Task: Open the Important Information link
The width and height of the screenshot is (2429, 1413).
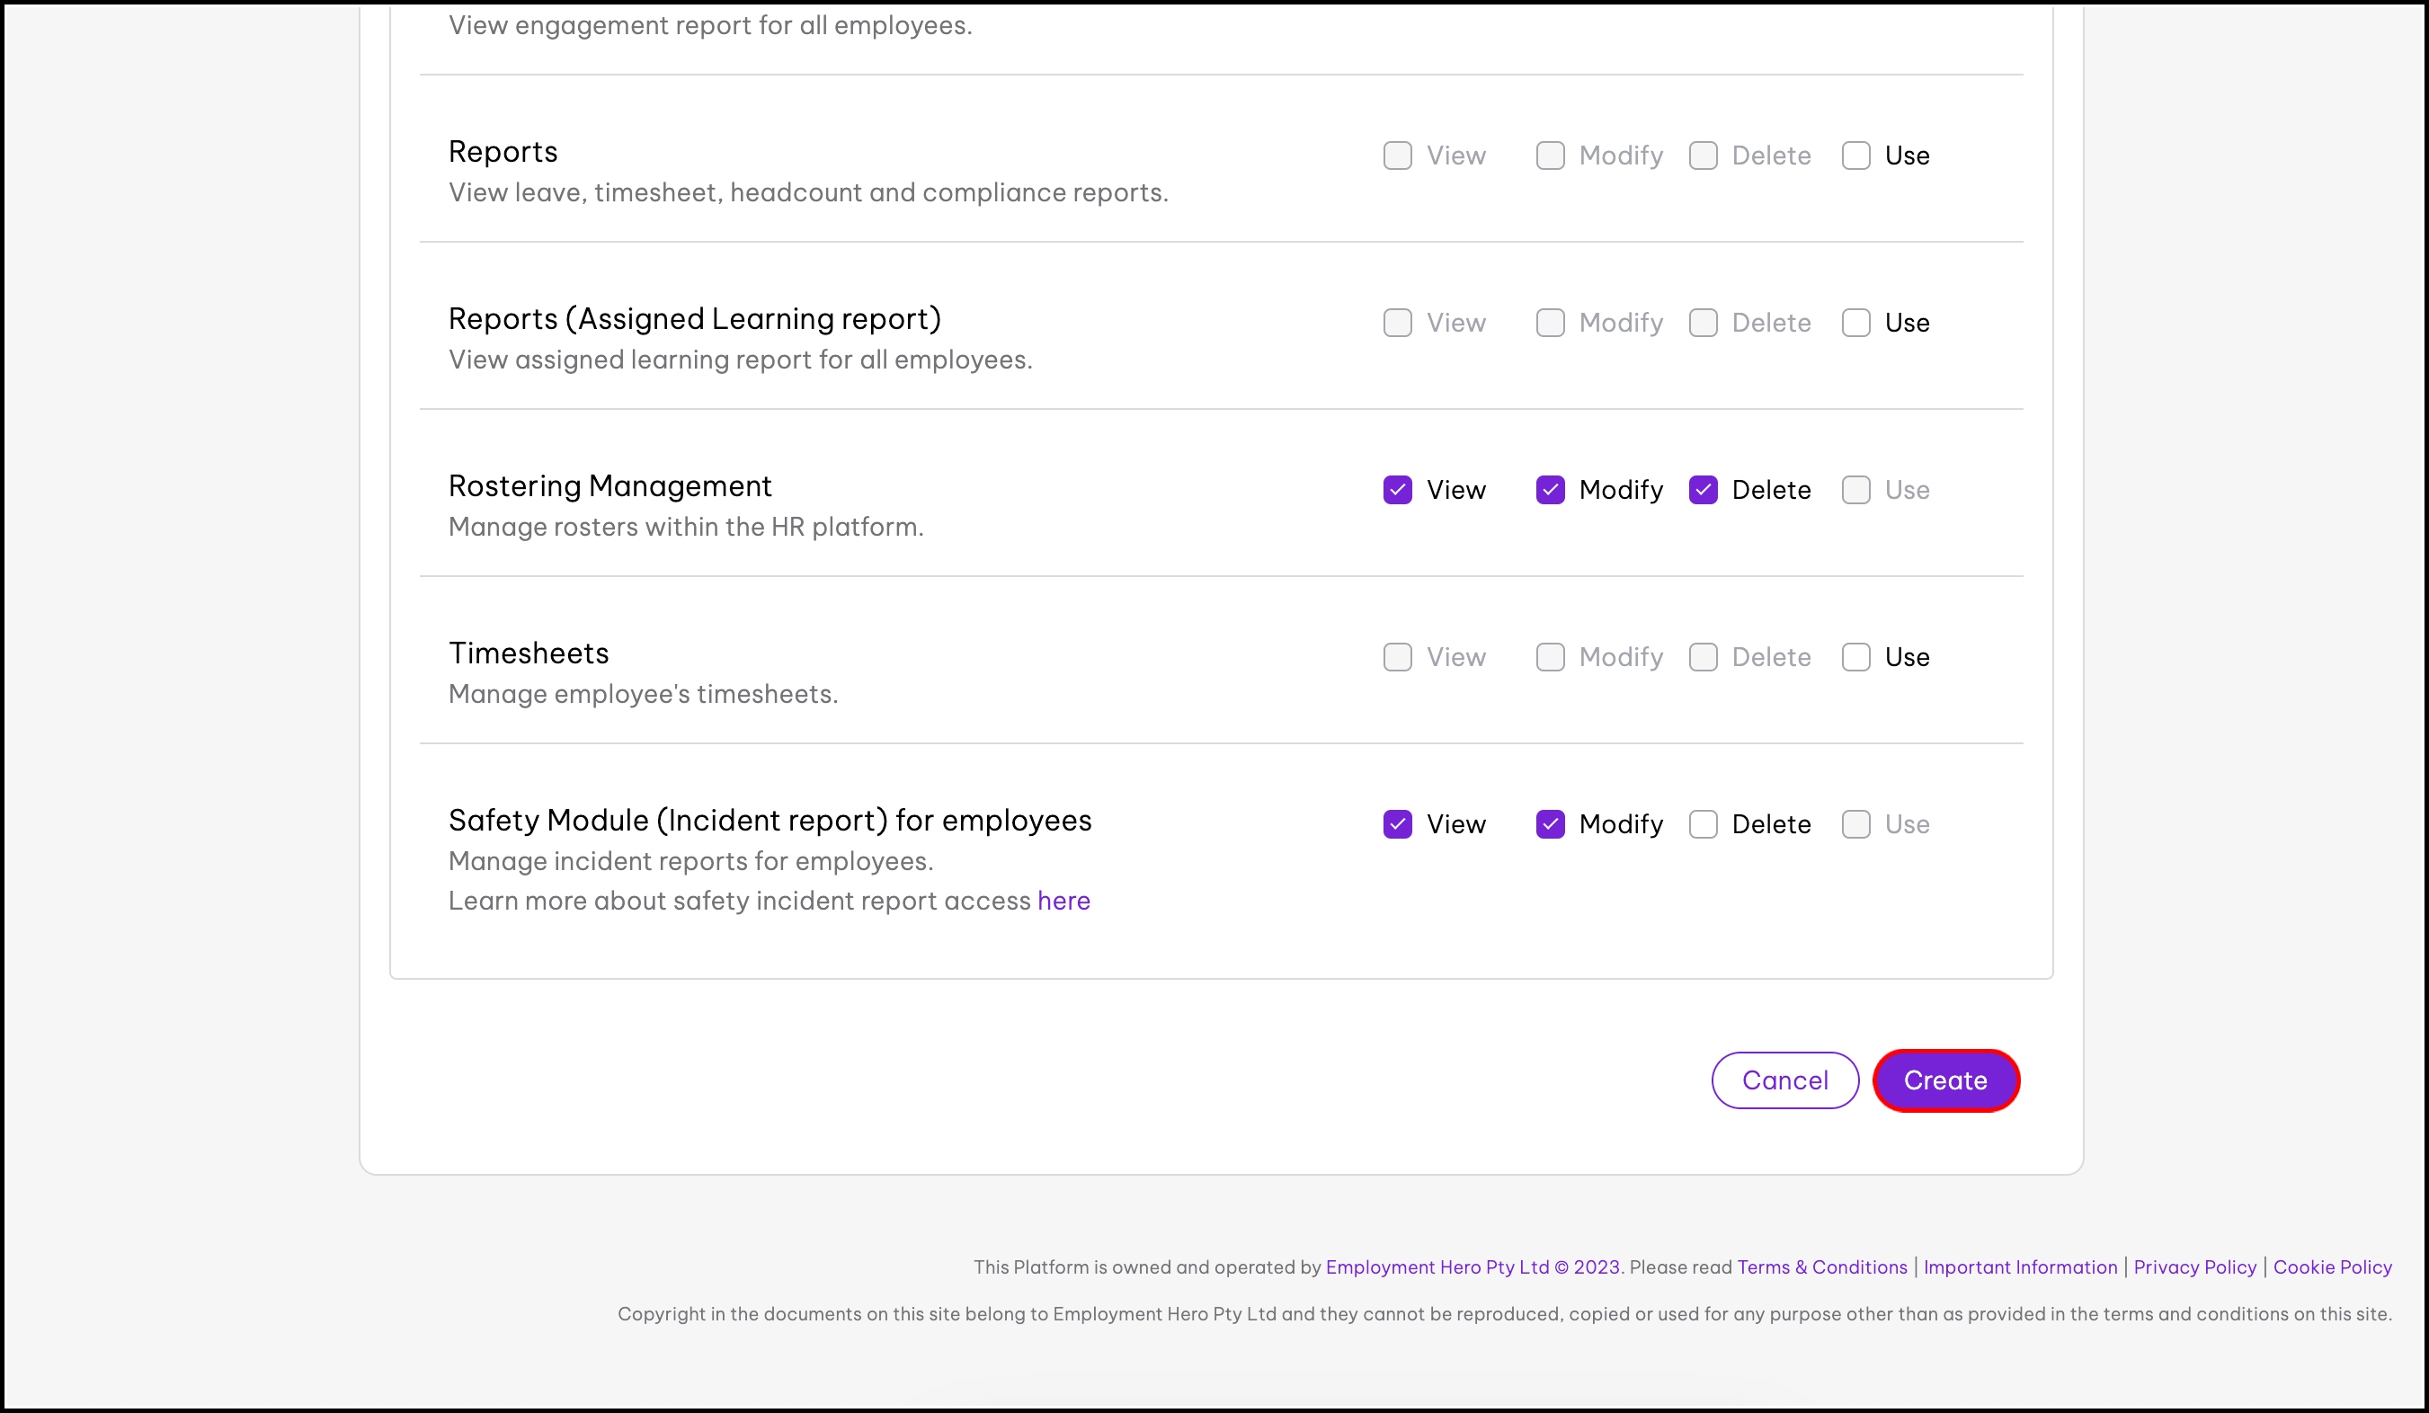Action: [2019, 1266]
